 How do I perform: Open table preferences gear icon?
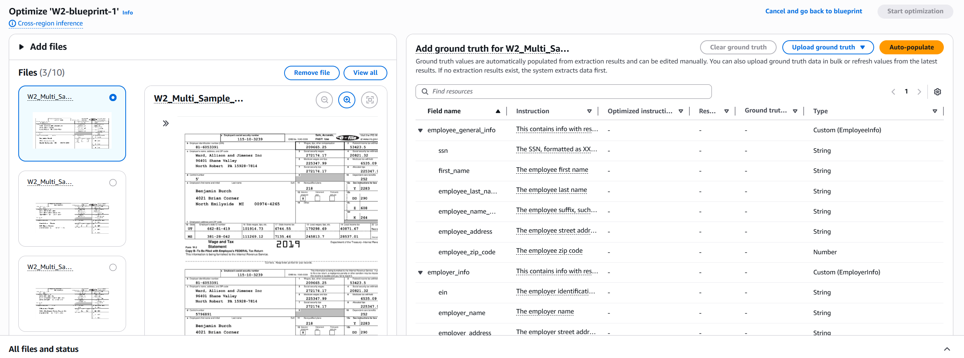click(937, 92)
